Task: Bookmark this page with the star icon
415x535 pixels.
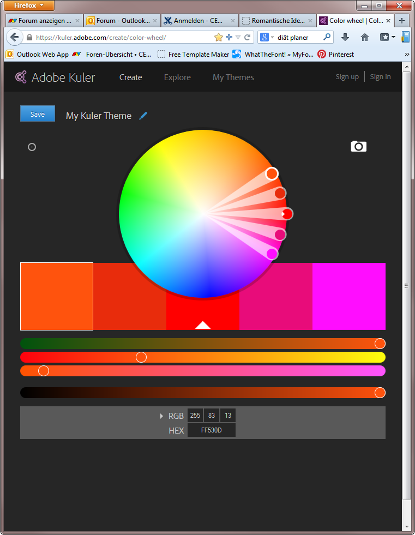Action: click(x=219, y=38)
